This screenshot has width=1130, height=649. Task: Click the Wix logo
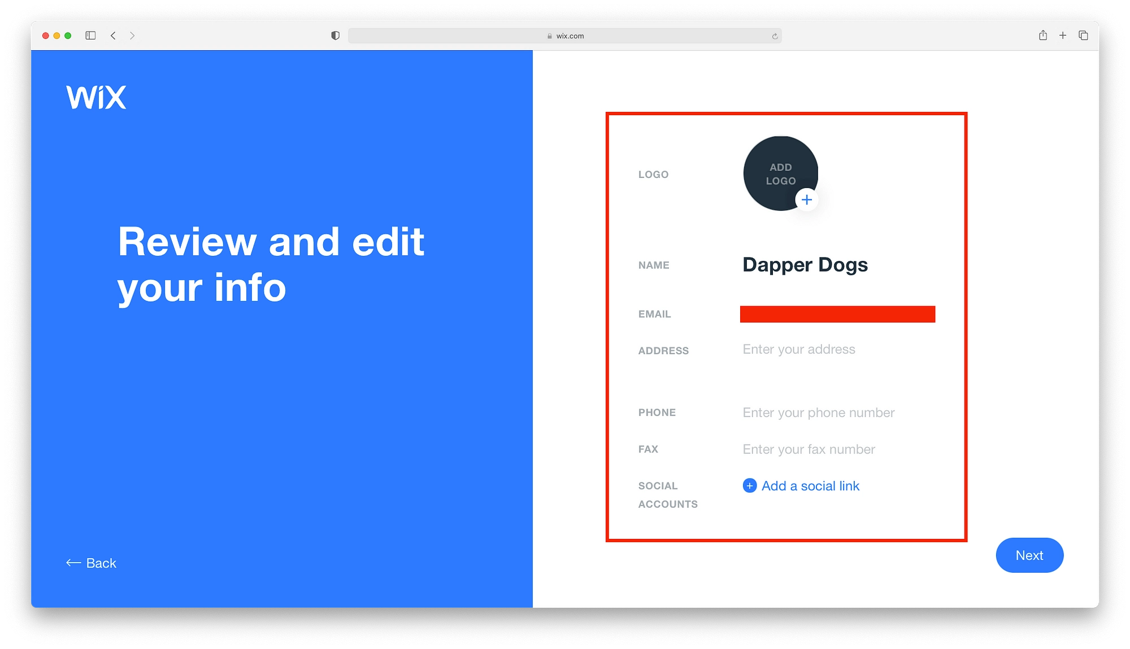(x=96, y=97)
